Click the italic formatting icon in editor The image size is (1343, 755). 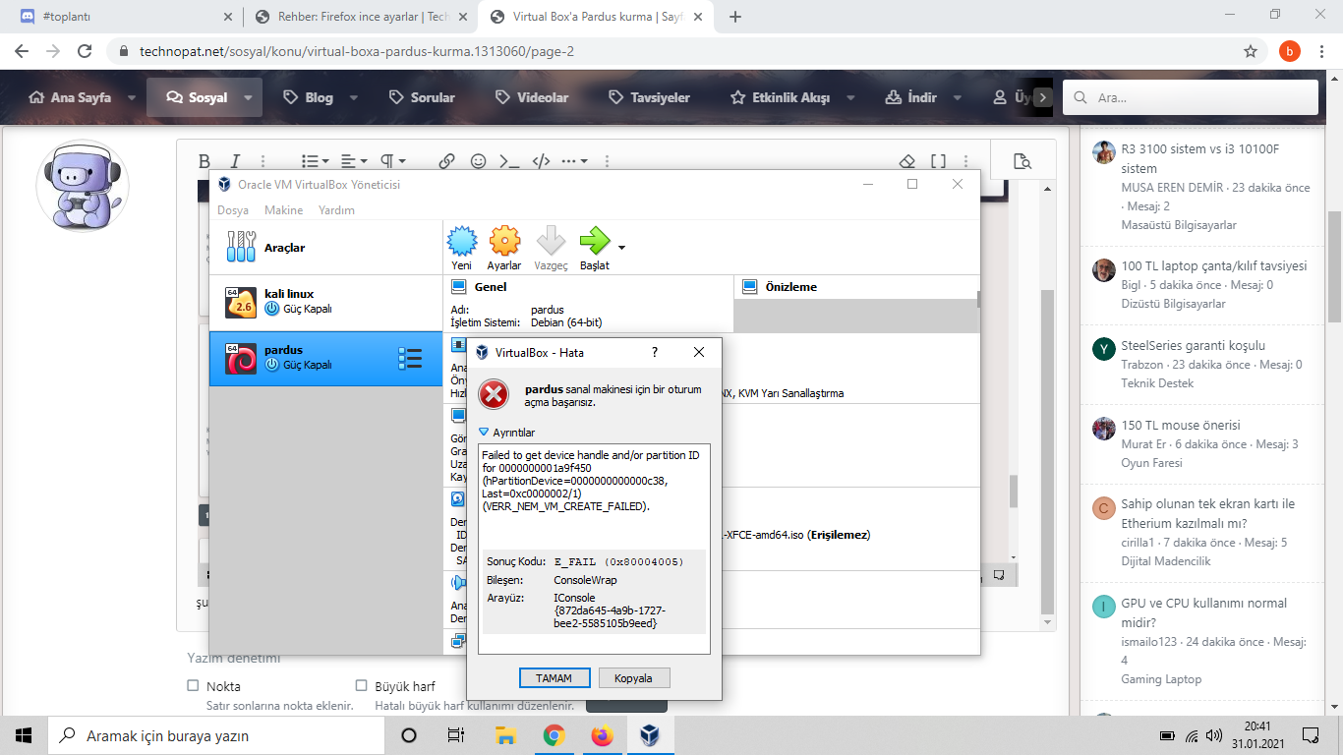pos(235,161)
